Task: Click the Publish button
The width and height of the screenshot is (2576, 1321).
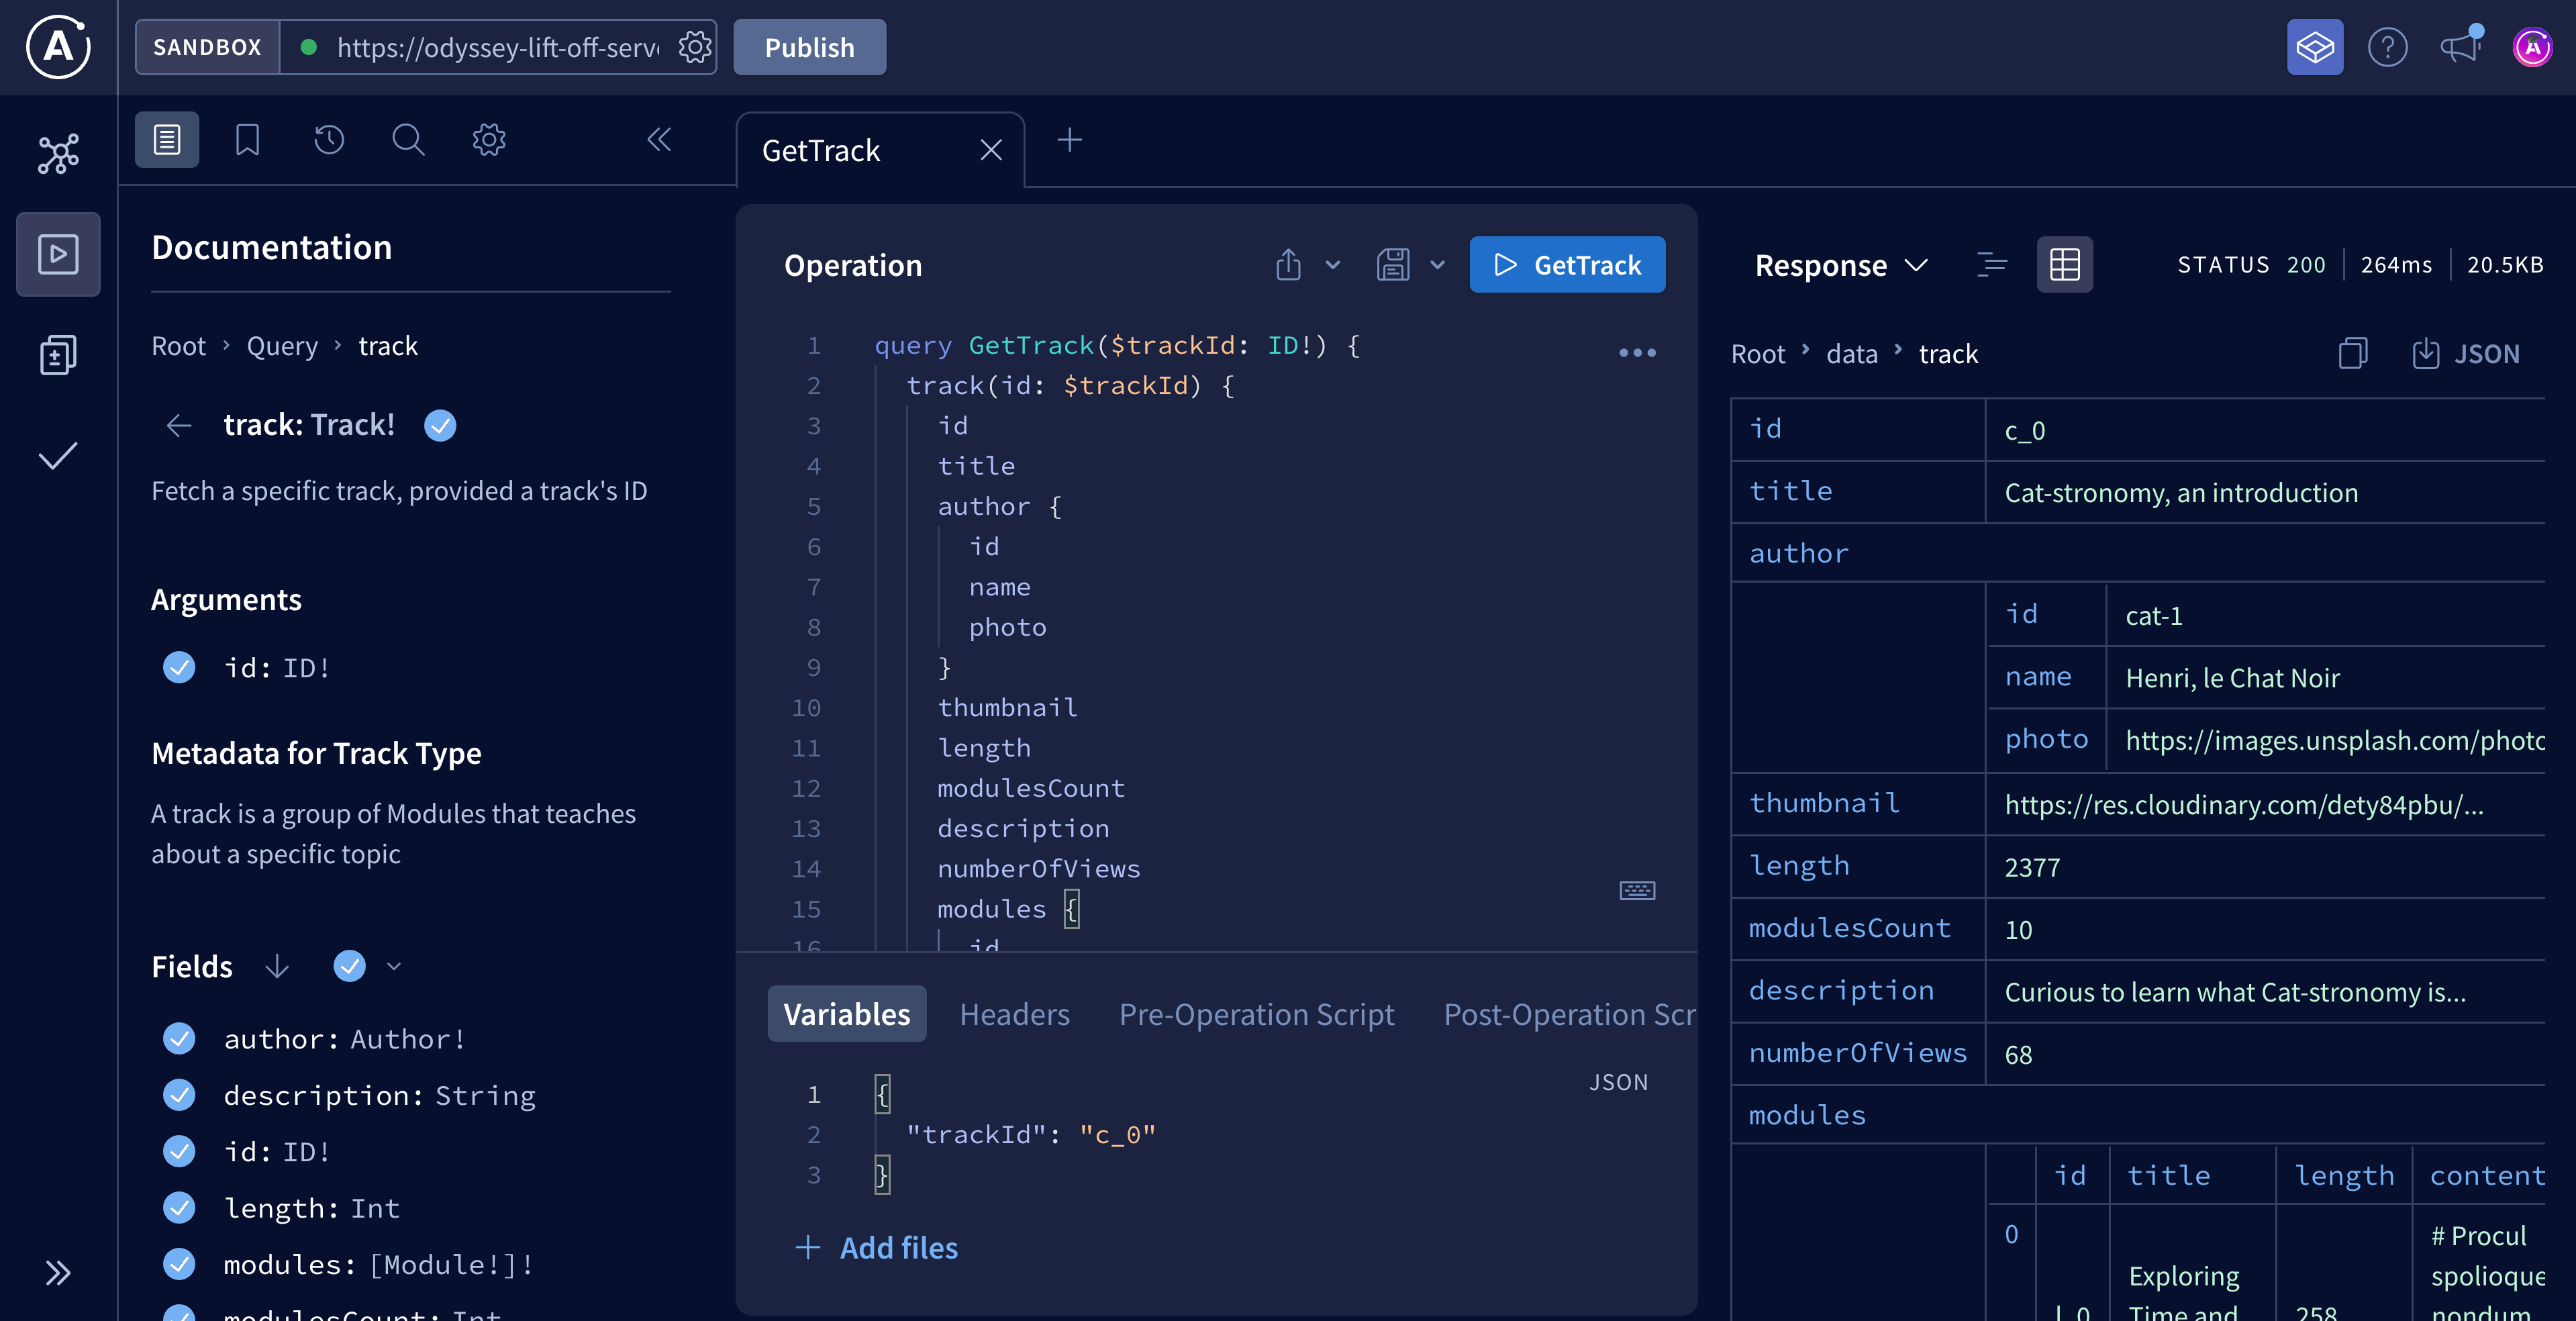Action: pyautogui.click(x=809, y=46)
